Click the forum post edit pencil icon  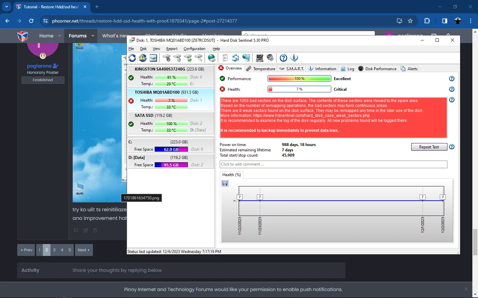pyautogui.click(x=86, y=230)
